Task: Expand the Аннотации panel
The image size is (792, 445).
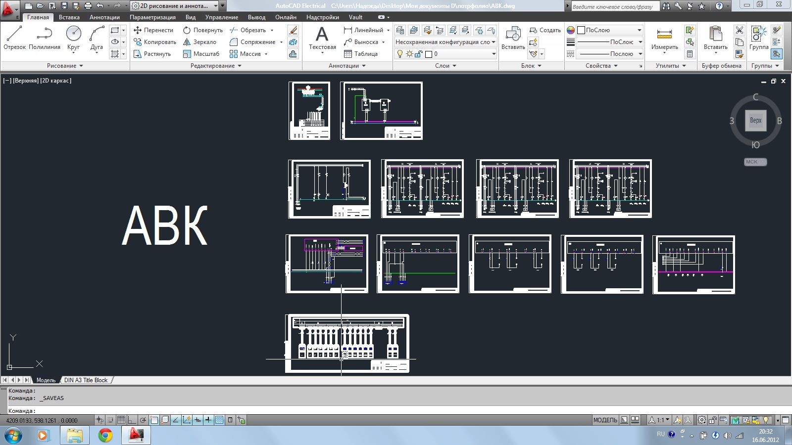Action: coord(347,66)
